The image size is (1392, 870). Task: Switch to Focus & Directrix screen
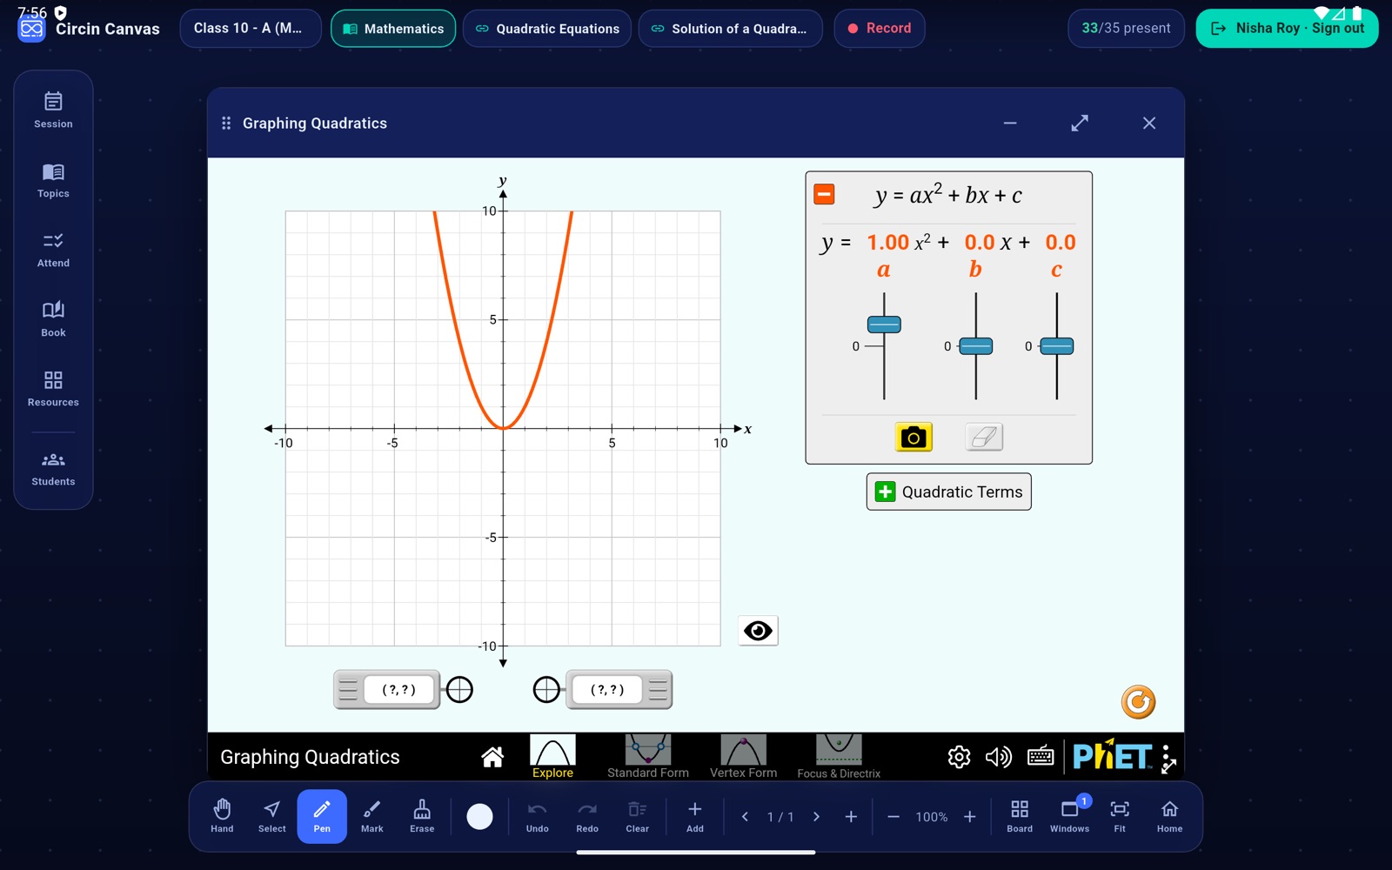[839, 756]
